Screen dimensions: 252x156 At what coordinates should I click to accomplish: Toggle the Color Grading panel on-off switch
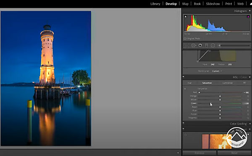(184, 123)
